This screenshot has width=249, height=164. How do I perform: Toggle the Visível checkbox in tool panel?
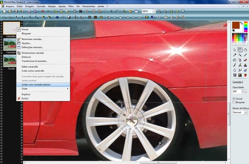234,99
